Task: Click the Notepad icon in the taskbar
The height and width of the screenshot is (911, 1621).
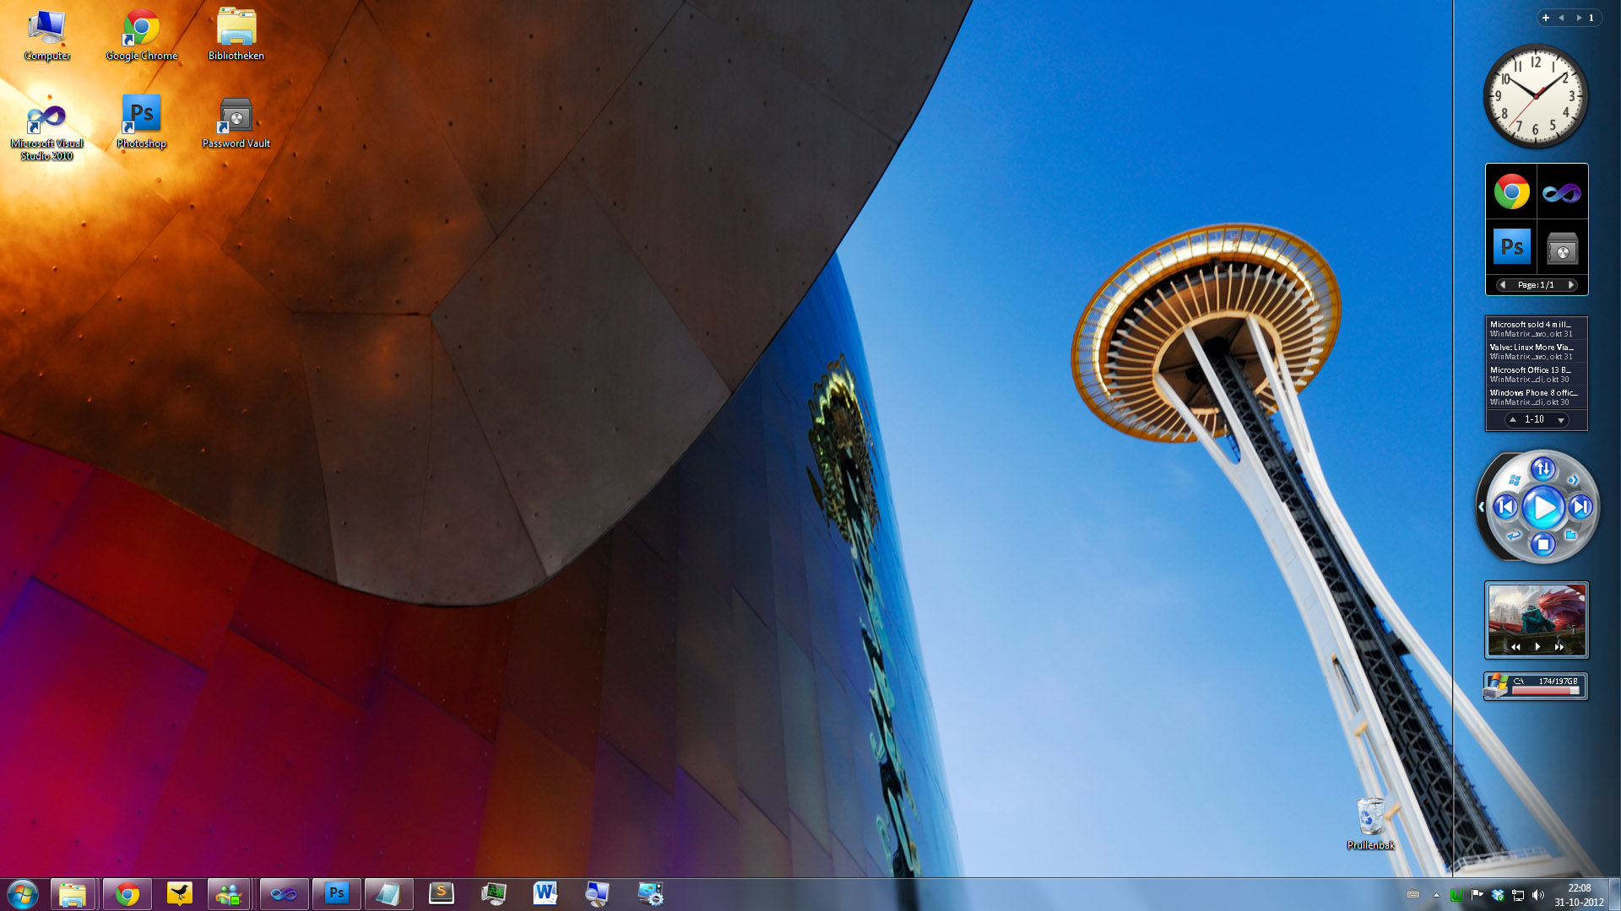Action: [x=388, y=893]
